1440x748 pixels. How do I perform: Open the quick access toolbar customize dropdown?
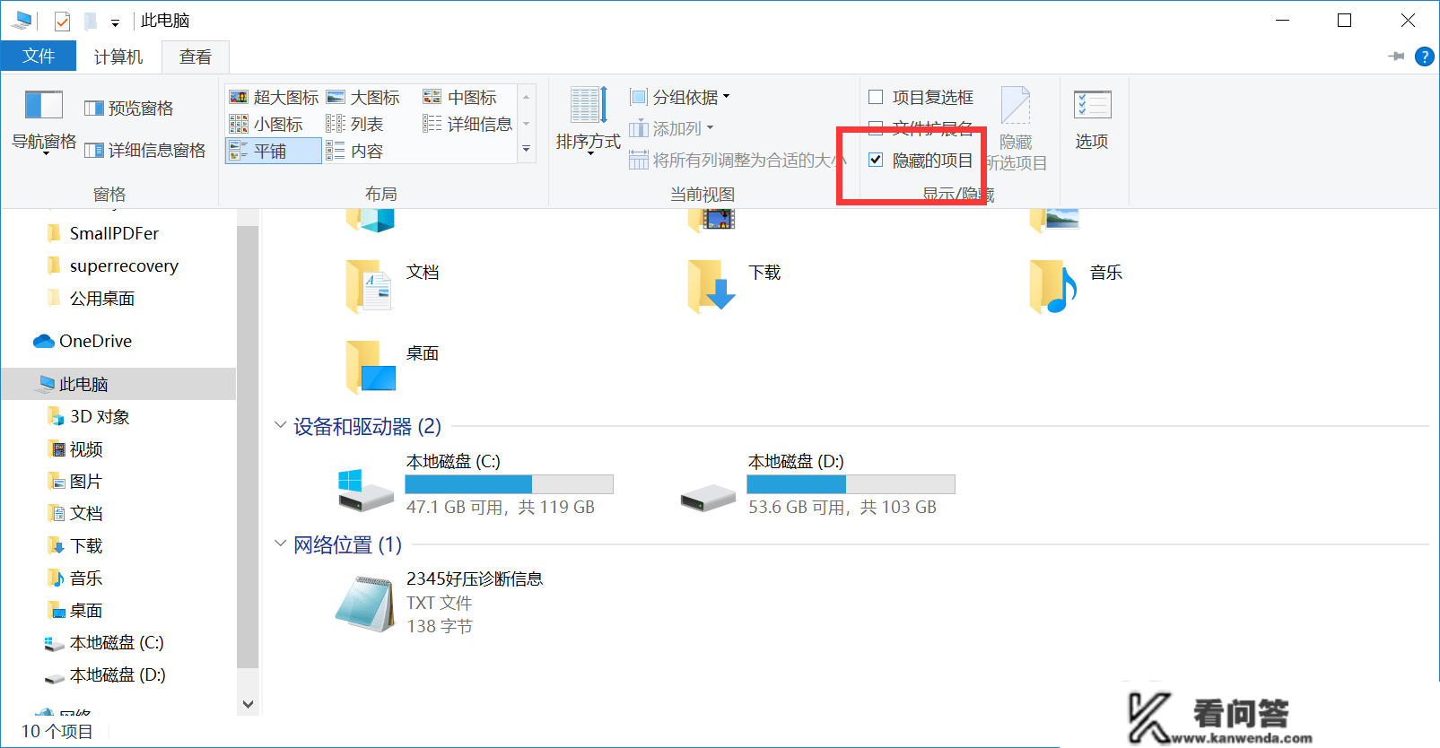(115, 22)
